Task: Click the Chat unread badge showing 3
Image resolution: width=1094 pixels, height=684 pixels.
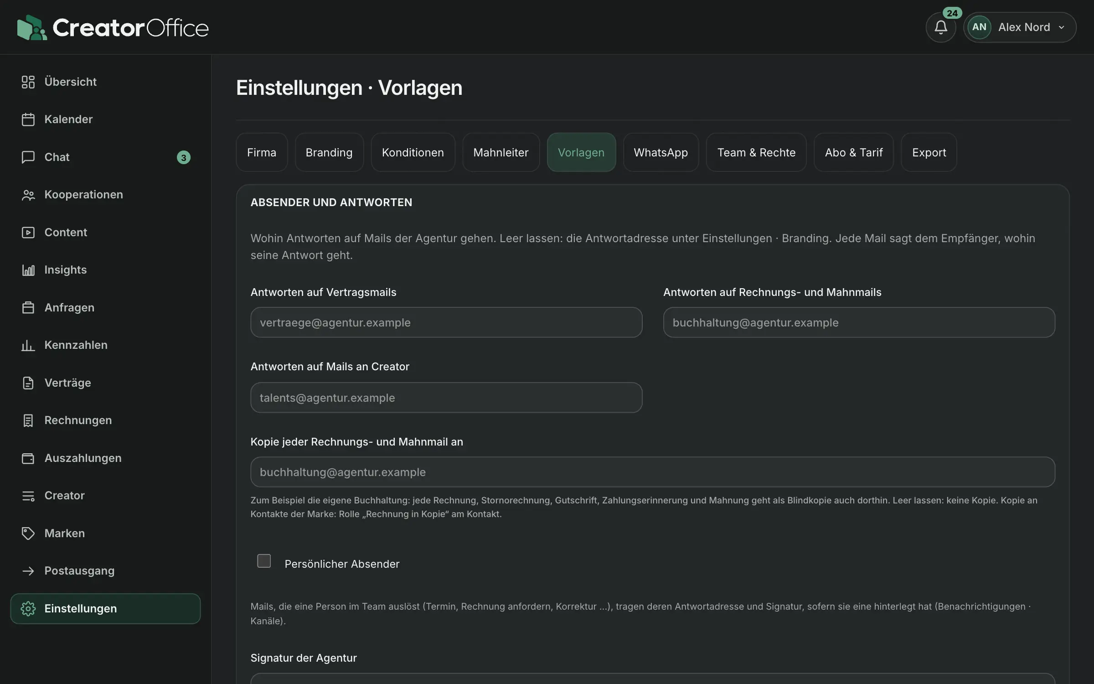Action: (x=184, y=157)
